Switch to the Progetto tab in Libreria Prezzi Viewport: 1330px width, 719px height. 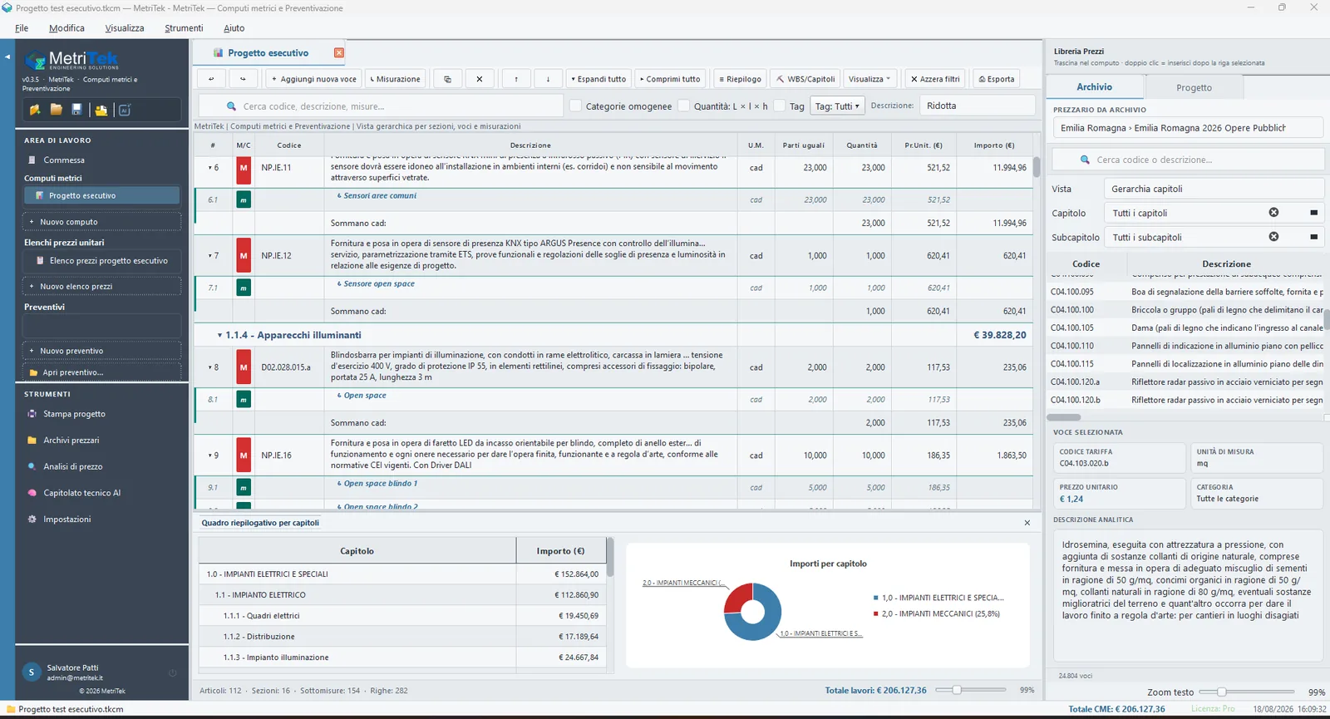(x=1194, y=87)
